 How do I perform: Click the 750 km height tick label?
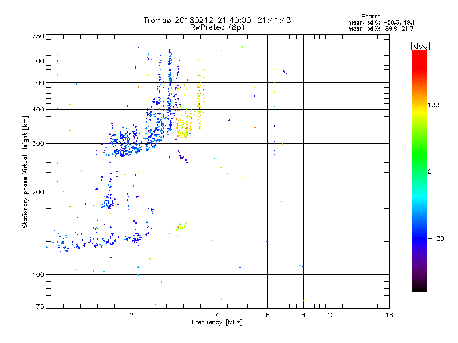point(38,36)
